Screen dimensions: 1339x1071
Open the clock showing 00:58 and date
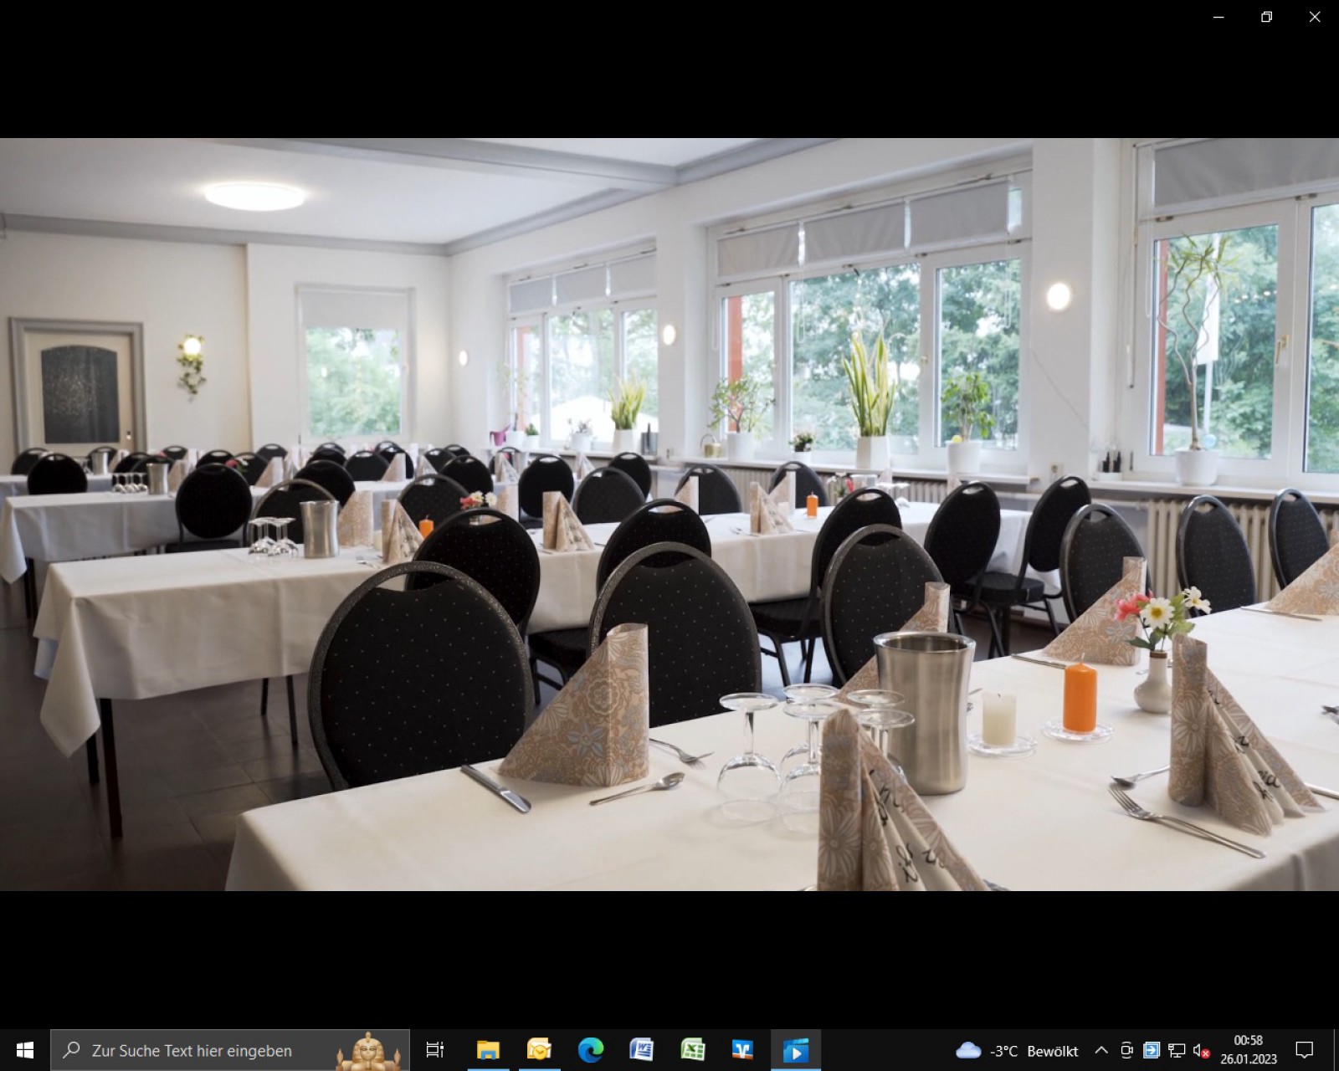coord(1249,1050)
